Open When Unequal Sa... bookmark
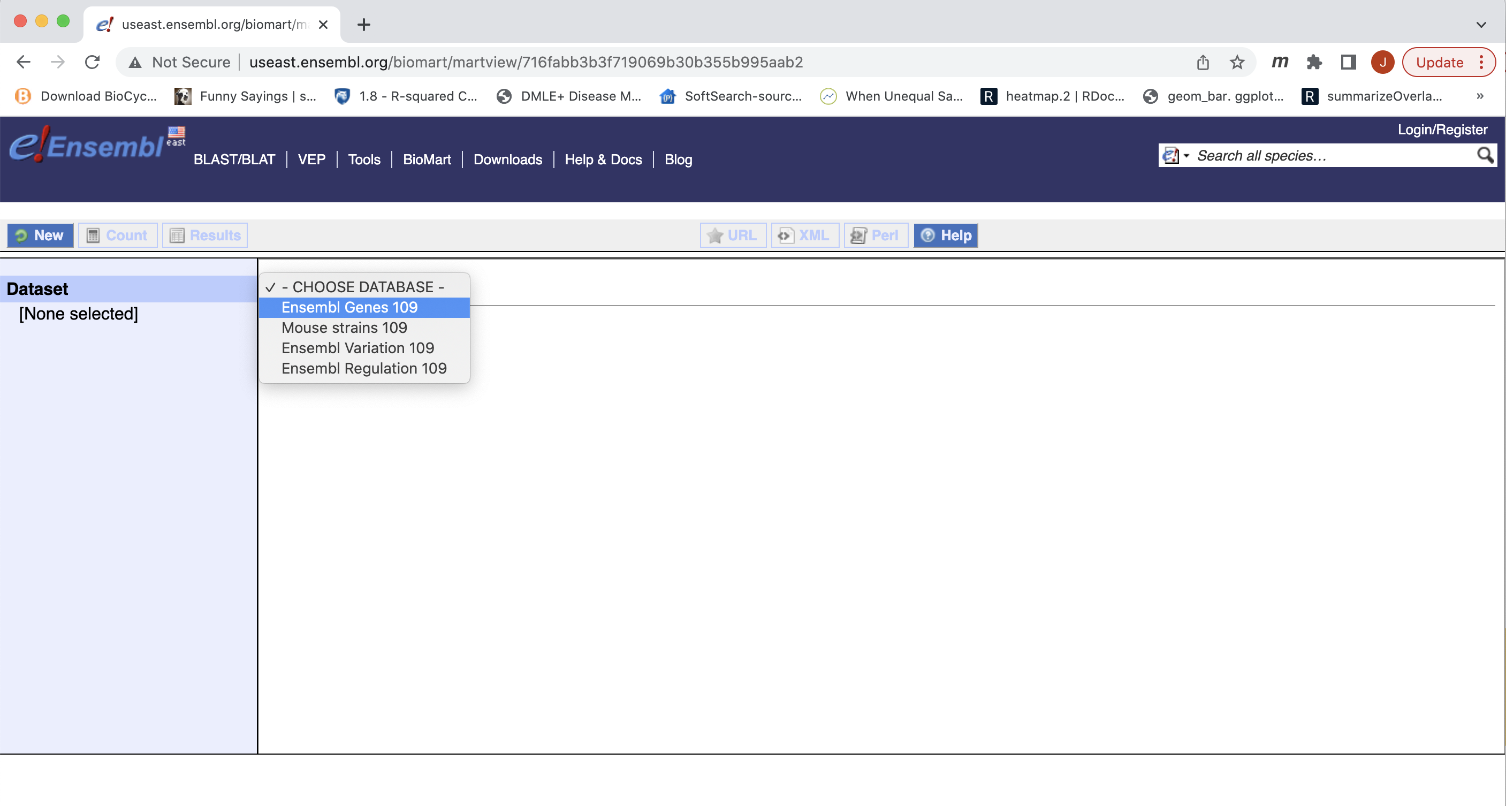Viewport: 1506px width, 806px height. tap(892, 96)
